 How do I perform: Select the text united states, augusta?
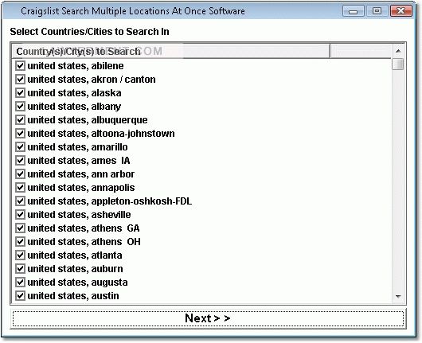77,283
